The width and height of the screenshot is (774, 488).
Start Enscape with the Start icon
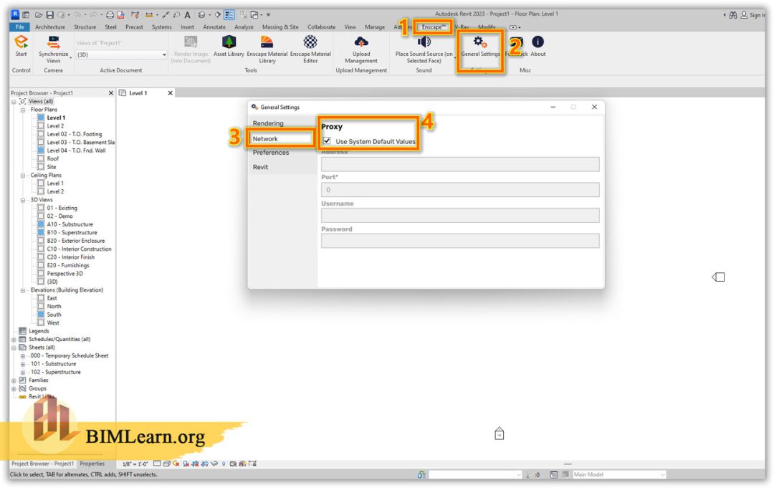[x=21, y=42]
